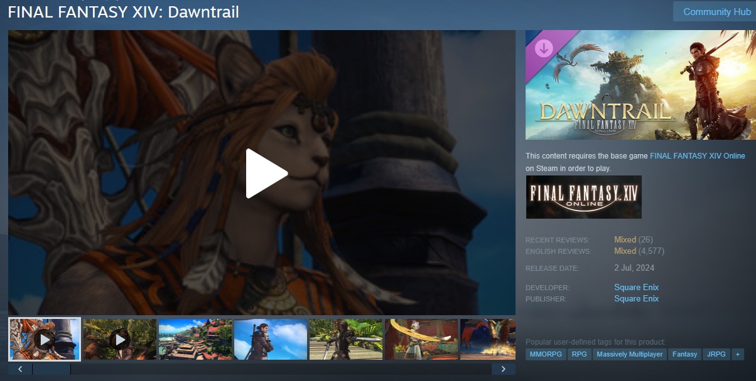
Task: Play the main Dawntrail trailer video
Action: point(267,174)
